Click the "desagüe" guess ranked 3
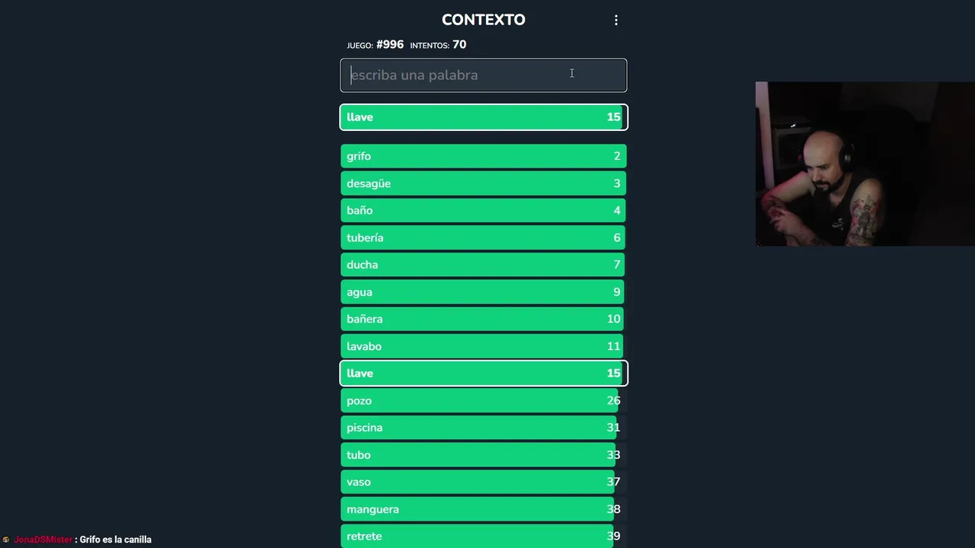Image resolution: width=975 pixels, height=548 pixels. click(x=483, y=183)
